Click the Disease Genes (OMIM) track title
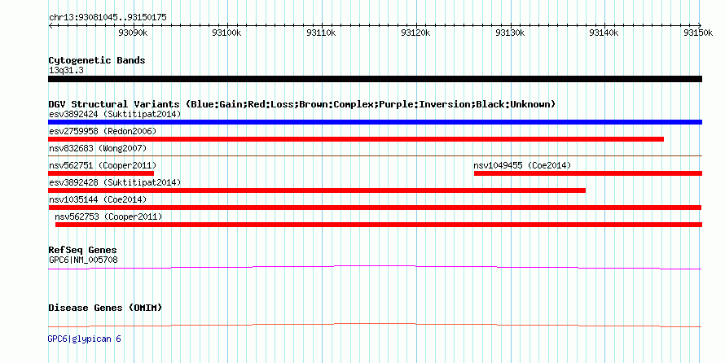Image resolution: width=725 pixels, height=363 pixels. coord(105,308)
